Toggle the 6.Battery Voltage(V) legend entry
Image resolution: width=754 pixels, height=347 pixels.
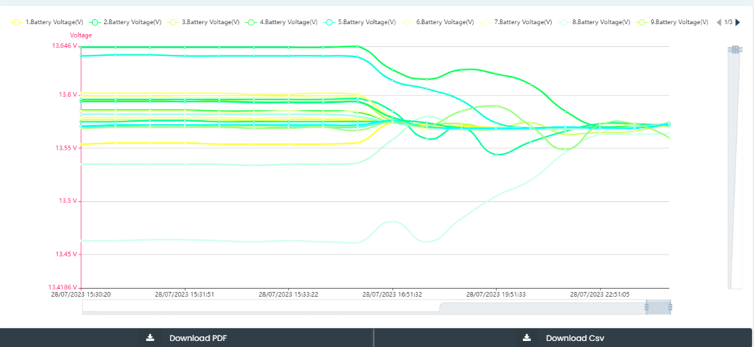click(x=437, y=22)
